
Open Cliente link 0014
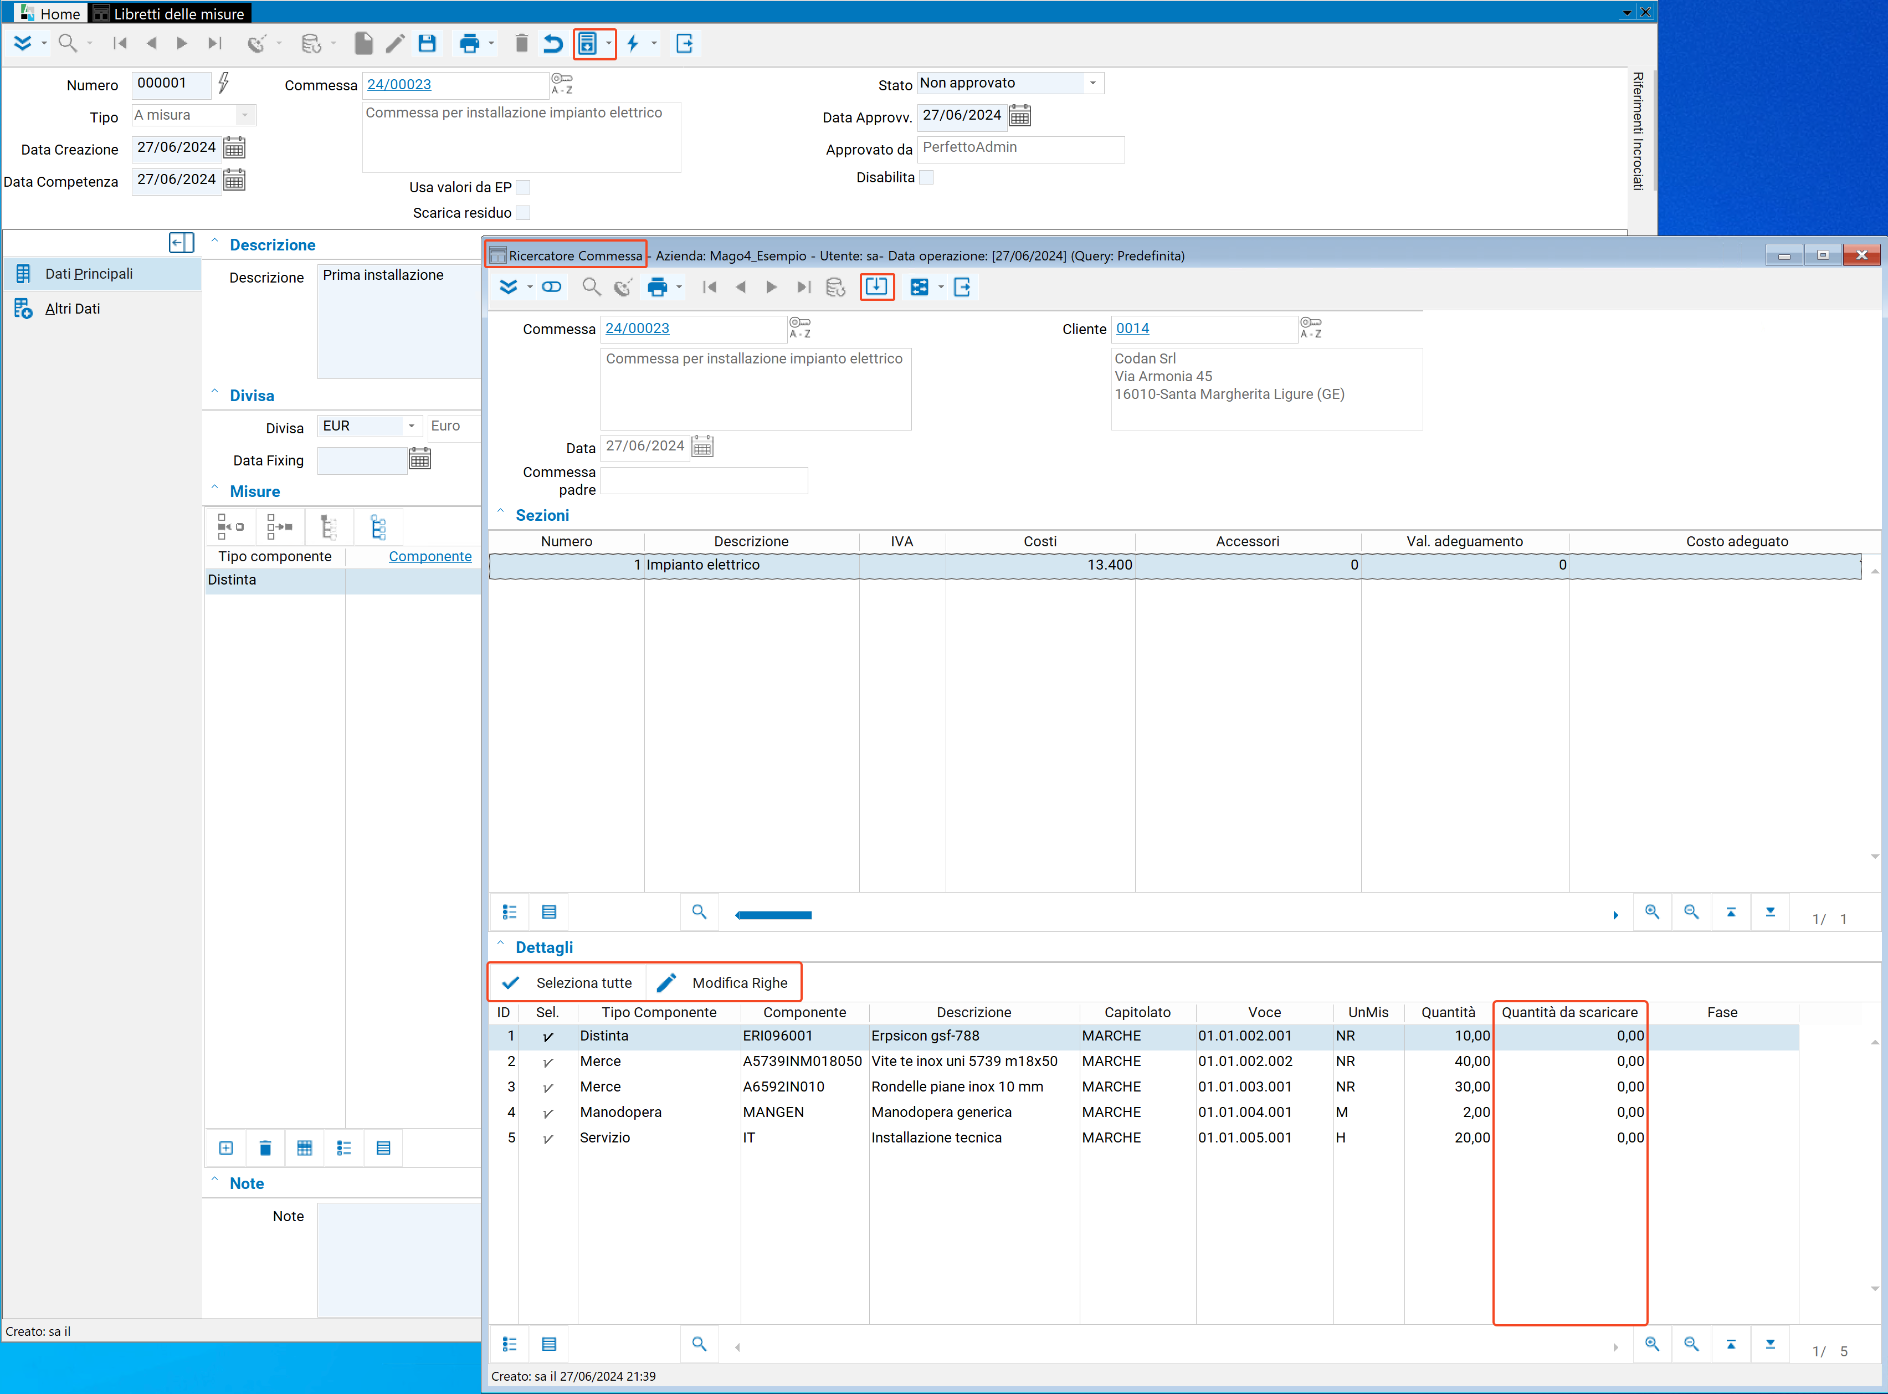click(1132, 328)
